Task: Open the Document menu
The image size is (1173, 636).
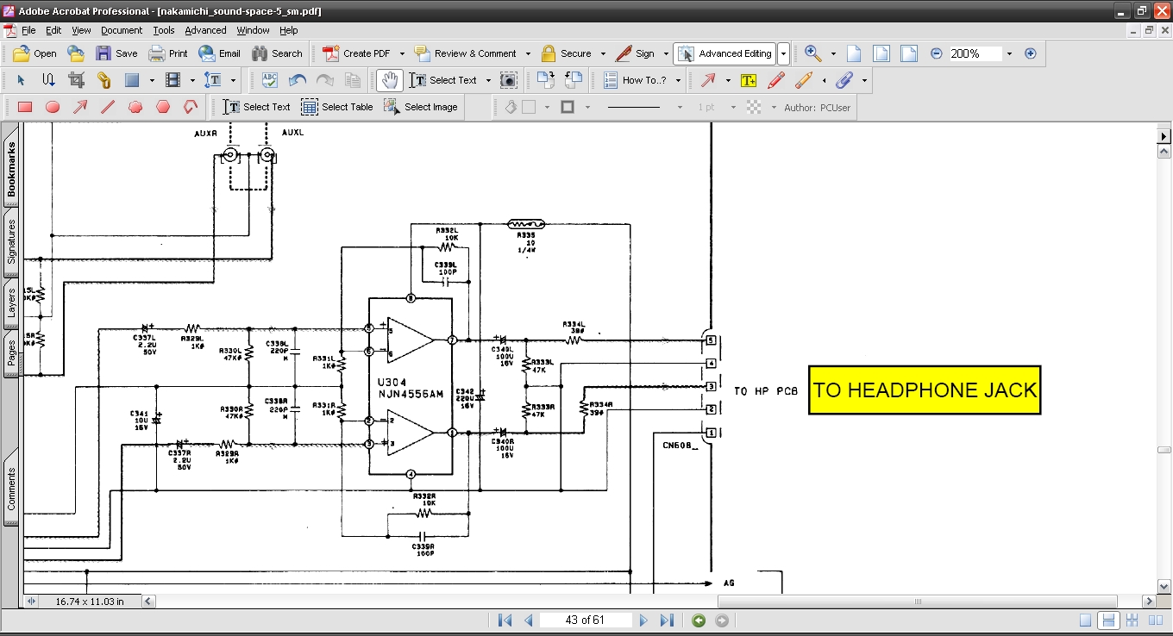Action: click(121, 30)
